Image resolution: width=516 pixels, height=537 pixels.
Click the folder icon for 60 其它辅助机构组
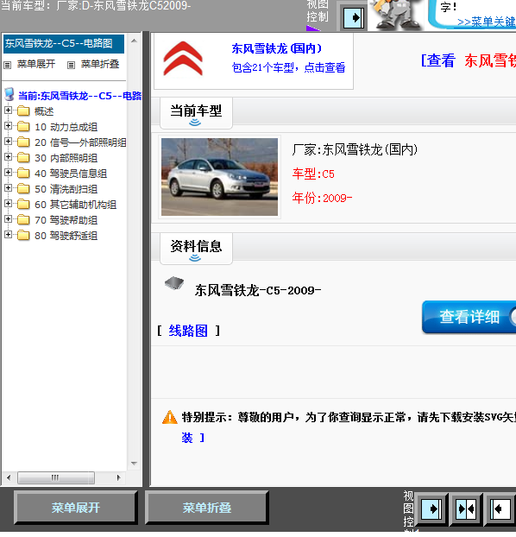coord(23,205)
